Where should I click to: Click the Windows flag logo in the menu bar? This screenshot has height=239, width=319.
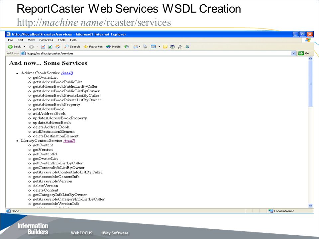click(x=308, y=40)
